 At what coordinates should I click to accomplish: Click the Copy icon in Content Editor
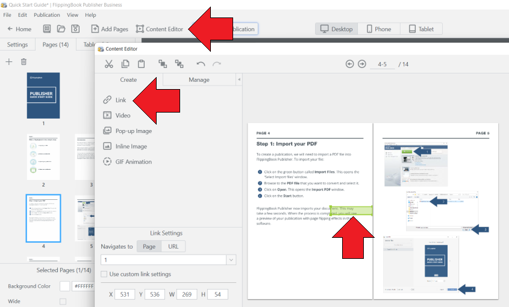click(125, 64)
